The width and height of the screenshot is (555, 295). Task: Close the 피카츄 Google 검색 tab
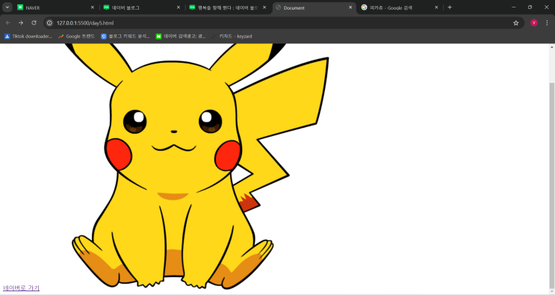[x=436, y=7]
